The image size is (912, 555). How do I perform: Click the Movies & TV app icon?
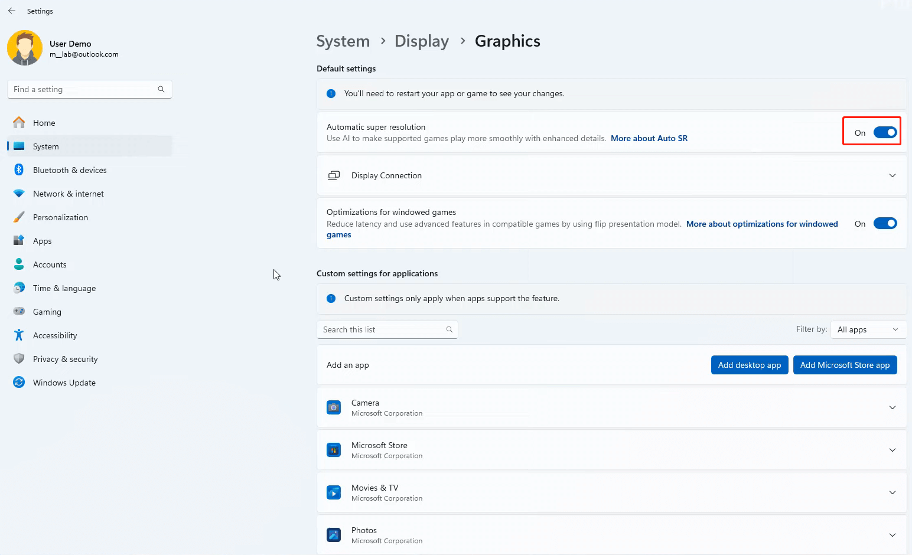334,492
